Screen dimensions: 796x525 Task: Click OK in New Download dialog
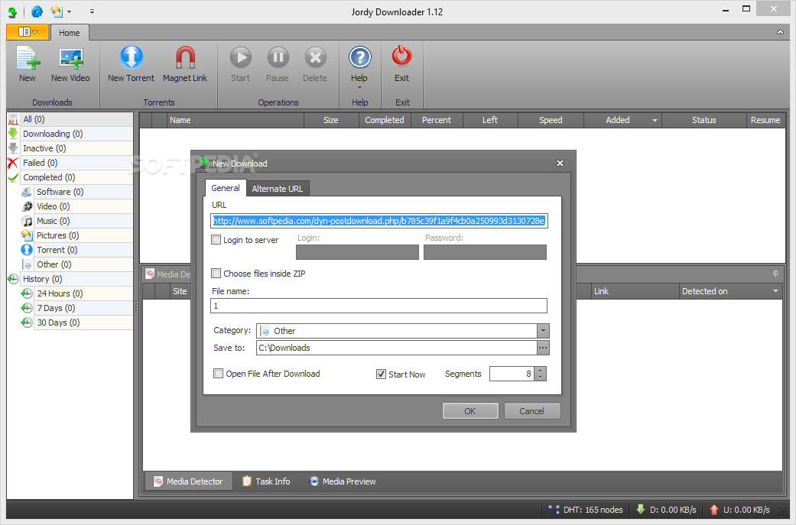click(x=470, y=411)
